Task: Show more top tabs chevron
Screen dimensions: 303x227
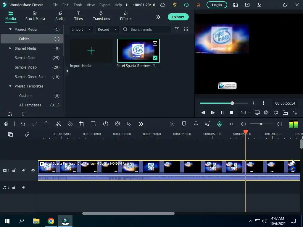Action: (158, 17)
